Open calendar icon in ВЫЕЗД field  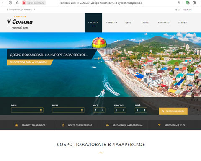[x=82, y=110]
